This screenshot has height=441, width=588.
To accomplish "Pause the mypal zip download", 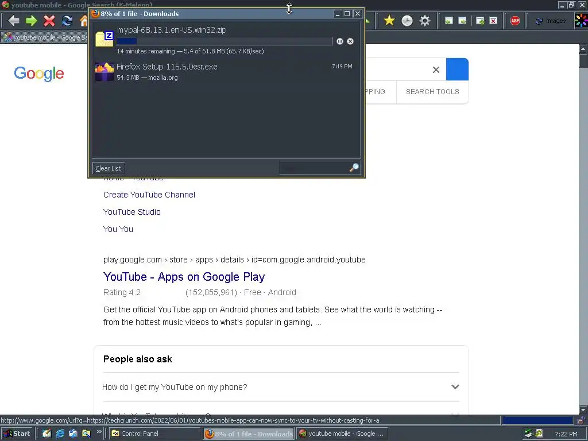I will (x=340, y=41).
